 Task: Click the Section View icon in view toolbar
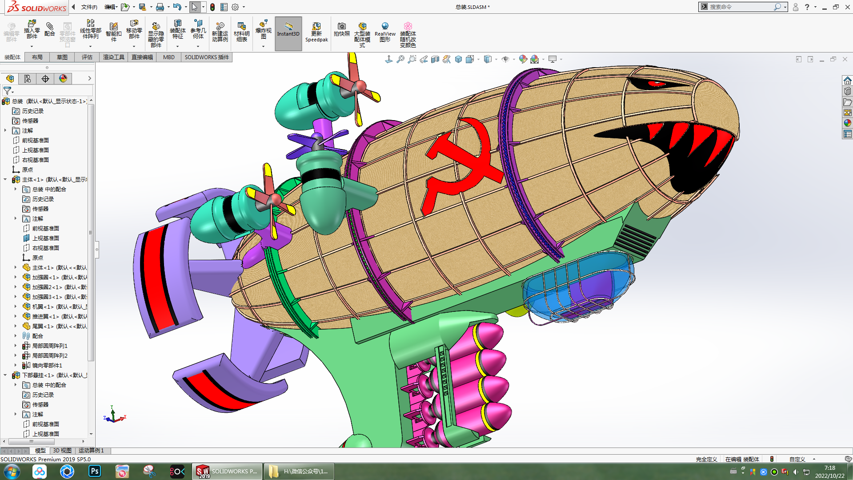click(435, 59)
